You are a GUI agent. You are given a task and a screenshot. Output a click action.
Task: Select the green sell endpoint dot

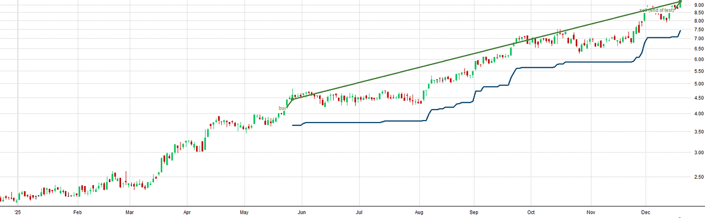pyautogui.click(x=680, y=2)
